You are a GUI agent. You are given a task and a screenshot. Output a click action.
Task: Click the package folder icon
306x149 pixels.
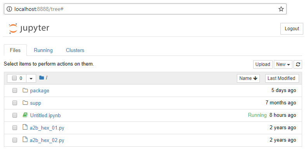pyautogui.click(x=25, y=90)
